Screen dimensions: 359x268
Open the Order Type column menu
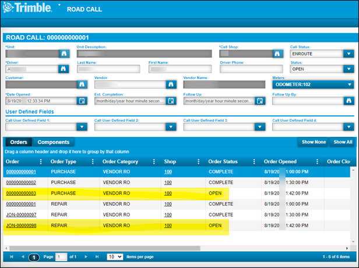92,161
